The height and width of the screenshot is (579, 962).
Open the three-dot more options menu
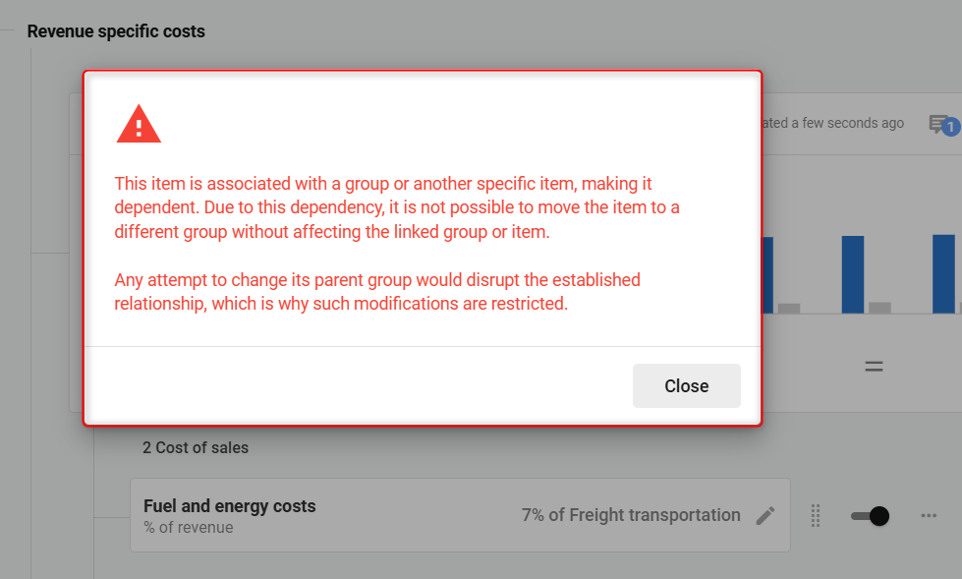[x=929, y=515]
